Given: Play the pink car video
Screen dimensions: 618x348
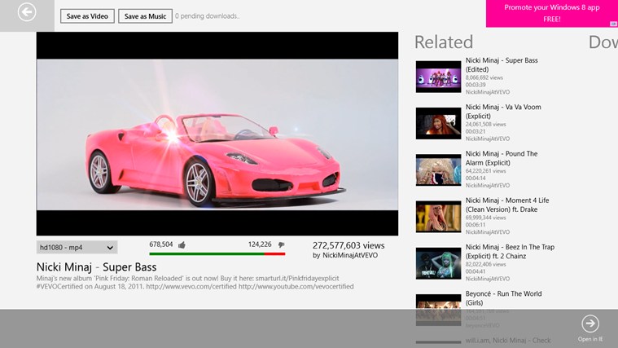Looking at the screenshot, I should [217, 134].
